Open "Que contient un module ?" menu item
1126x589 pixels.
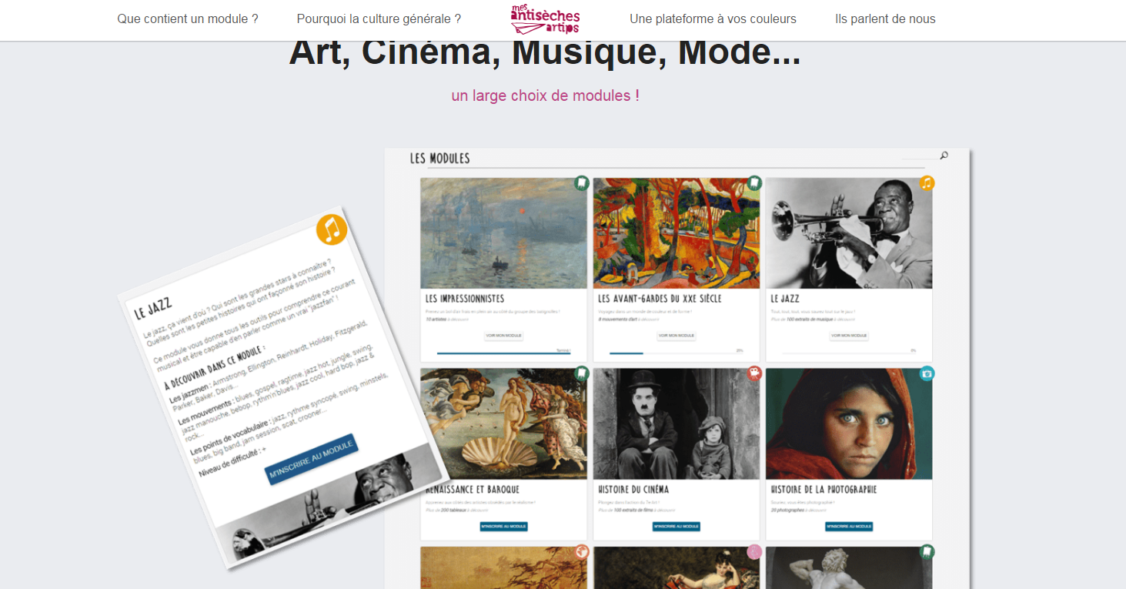click(188, 19)
